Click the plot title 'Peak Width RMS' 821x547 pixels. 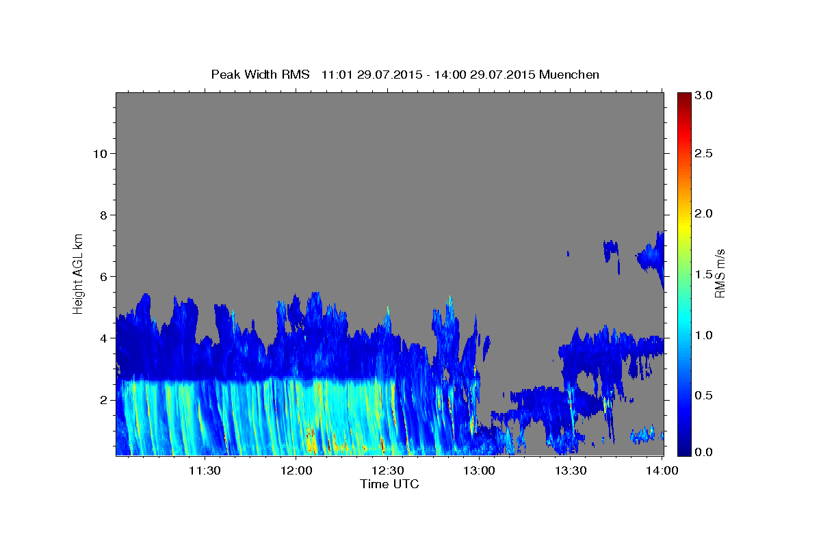coord(260,75)
